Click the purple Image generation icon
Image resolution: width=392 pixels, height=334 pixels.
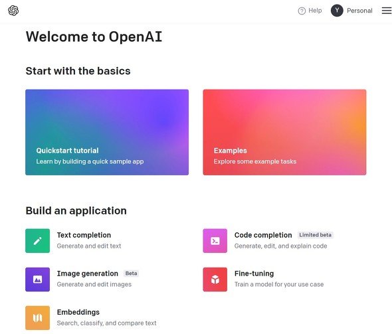(37, 280)
